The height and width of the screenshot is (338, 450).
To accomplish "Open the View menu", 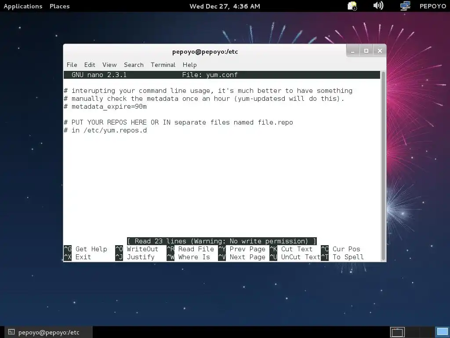I will 109,65.
